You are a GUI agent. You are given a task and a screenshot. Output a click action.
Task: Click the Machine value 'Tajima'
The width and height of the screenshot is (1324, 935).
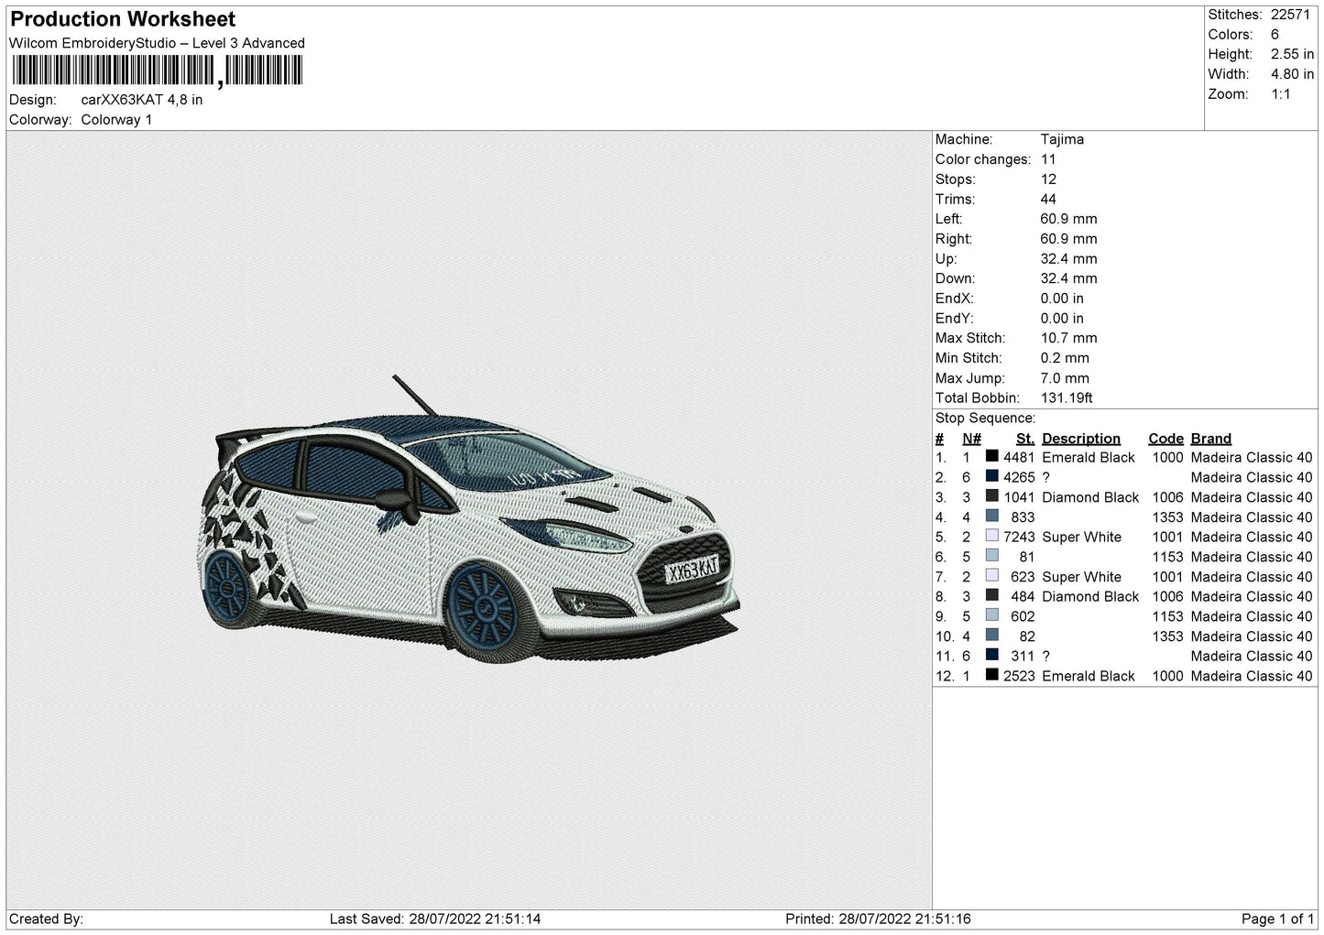click(1062, 139)
